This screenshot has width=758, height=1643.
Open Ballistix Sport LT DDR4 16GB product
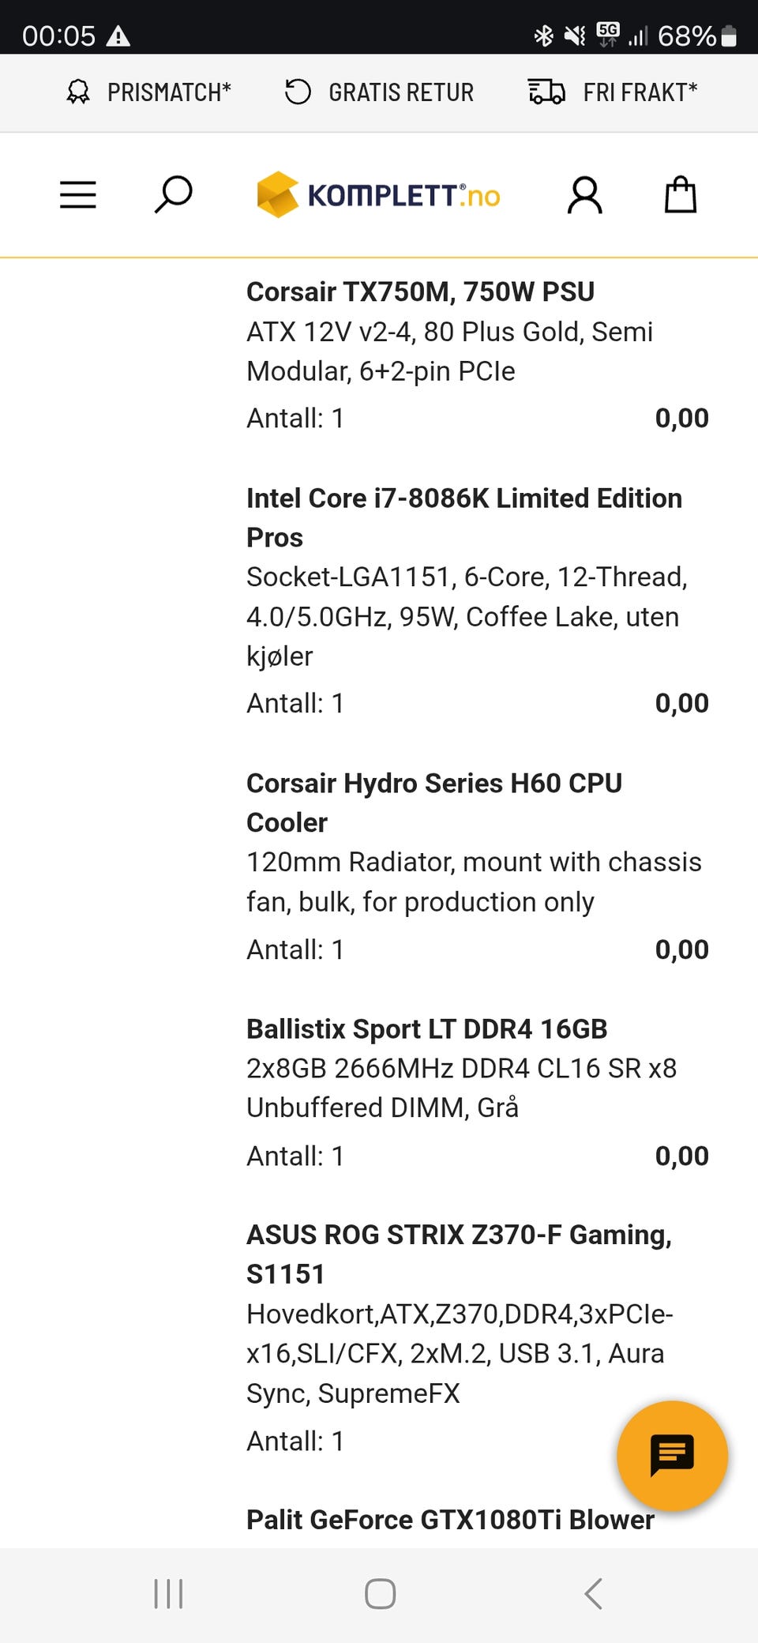coord(426,1028)
